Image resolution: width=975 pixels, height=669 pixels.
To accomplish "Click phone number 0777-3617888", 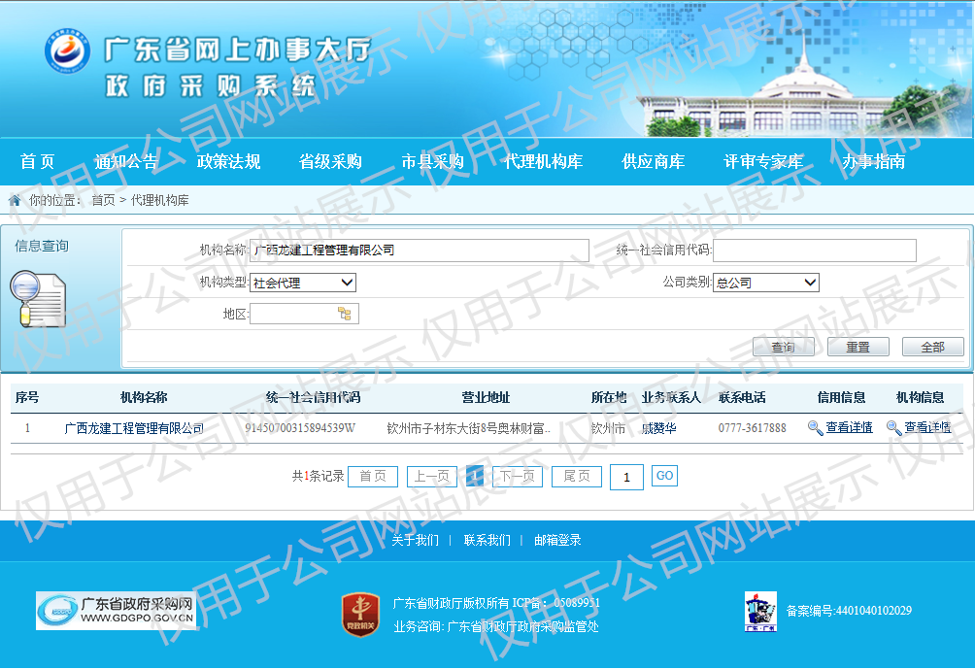I will point(753,428).
